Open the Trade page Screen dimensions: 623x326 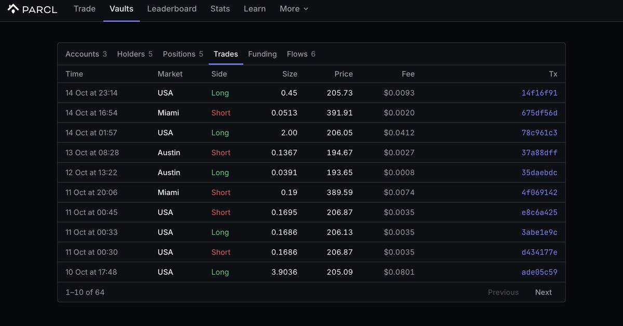pos(85,9)
